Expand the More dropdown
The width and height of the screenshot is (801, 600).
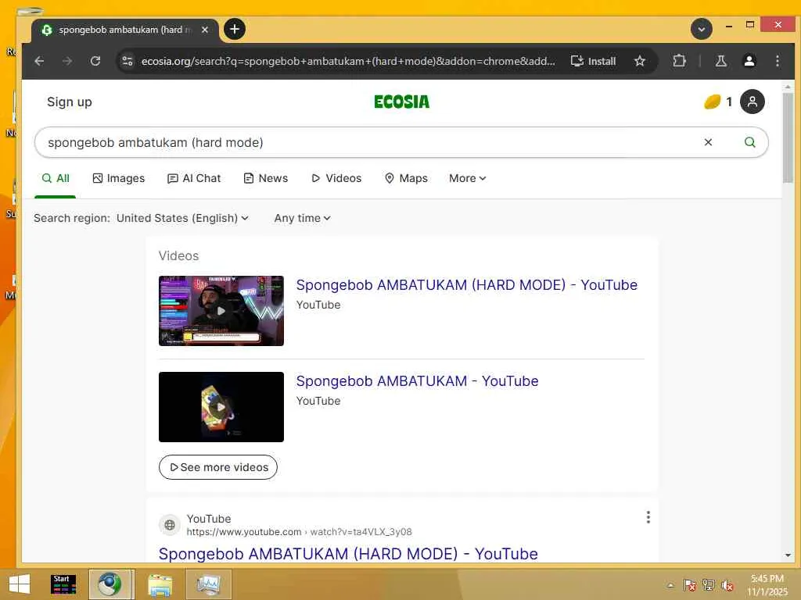pyautogui.click(x=468, y=178)
